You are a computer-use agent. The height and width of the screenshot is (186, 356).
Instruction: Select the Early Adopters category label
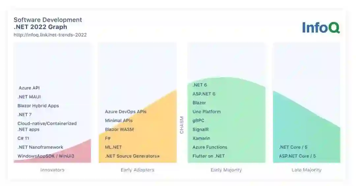(137, 170)
